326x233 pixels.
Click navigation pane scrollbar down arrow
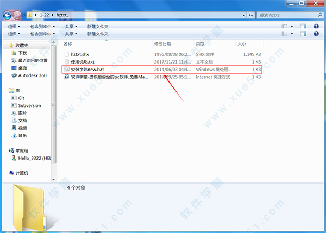point(53,180)
